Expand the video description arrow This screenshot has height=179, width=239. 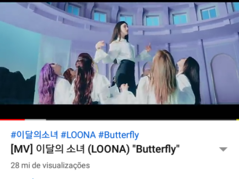[223, 149]
